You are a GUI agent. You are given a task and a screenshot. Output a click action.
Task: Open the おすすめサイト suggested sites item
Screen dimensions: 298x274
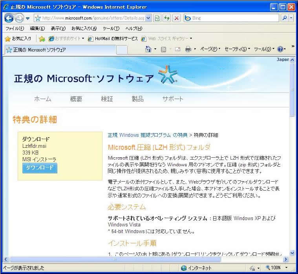(66, 39)
